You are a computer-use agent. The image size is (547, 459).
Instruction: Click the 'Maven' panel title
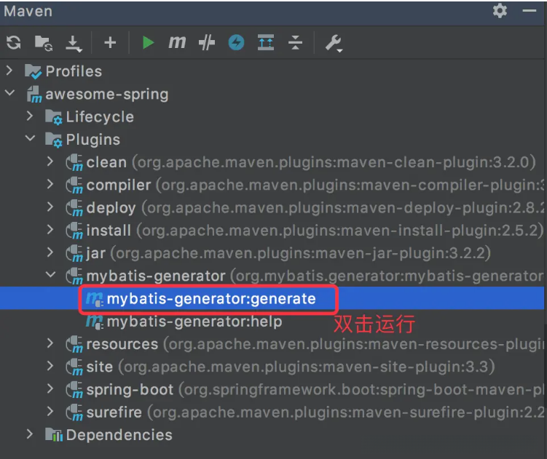coord(28,11)
